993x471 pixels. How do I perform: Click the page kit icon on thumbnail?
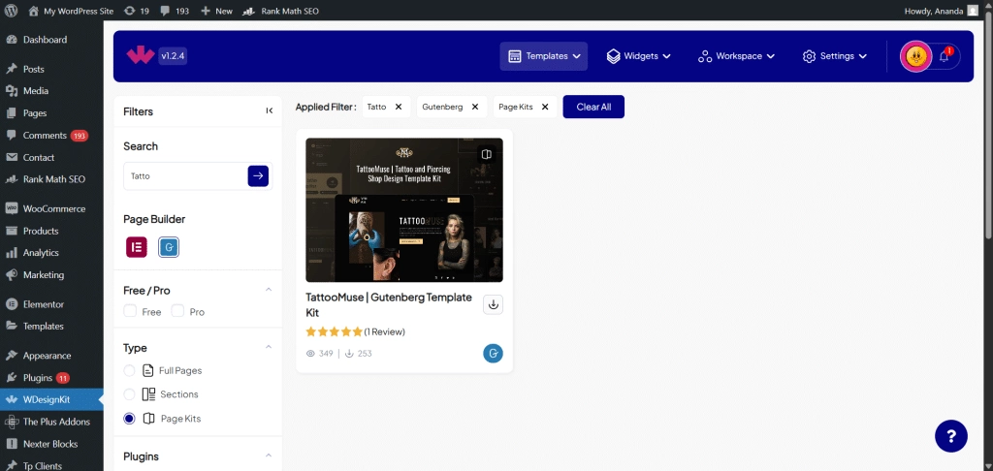tap(487, 154)
